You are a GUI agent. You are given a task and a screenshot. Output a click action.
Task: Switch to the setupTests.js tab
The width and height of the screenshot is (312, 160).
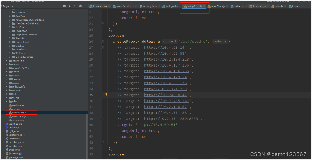coord(218,6)
